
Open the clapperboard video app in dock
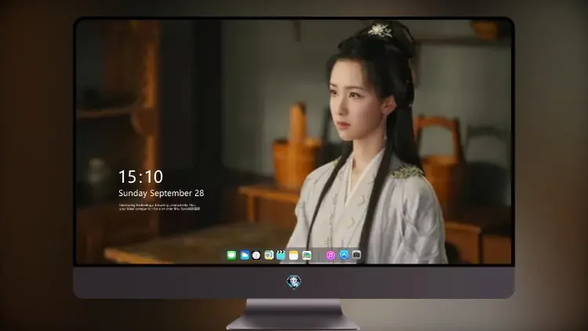point(281,256)
